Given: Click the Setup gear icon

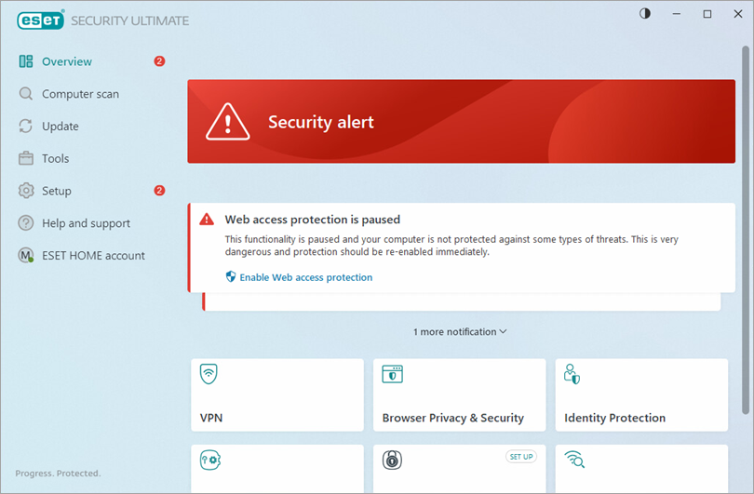Looking at the screenshot, I should [26, 191].
